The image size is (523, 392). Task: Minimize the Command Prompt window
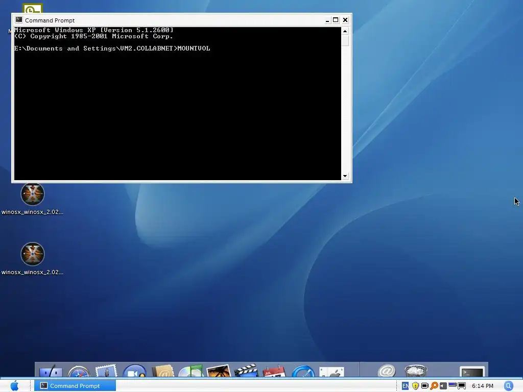(327, 20)
